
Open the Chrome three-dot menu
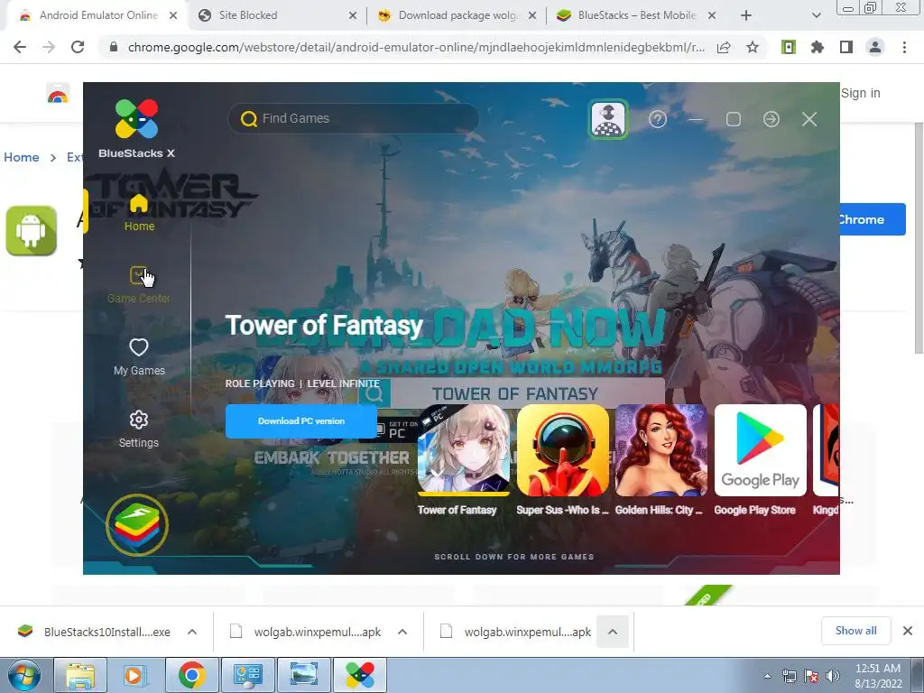(x=904, y=47)
